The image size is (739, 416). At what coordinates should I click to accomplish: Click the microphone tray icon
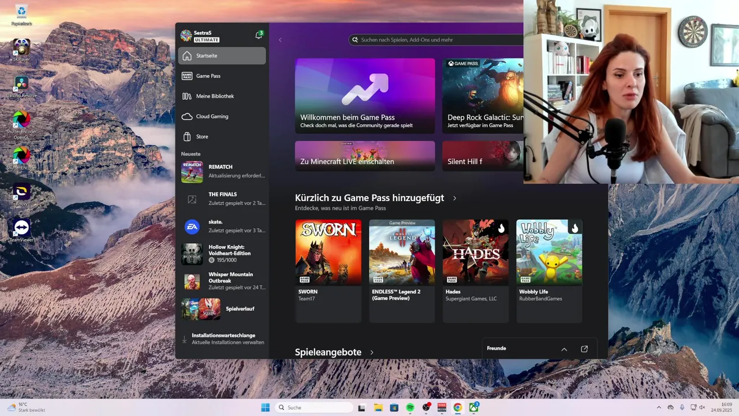[x=682, y=407]
